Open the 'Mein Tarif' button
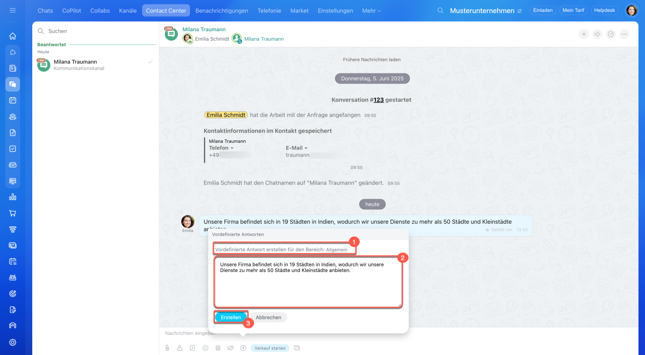 [x=573, y=11]
